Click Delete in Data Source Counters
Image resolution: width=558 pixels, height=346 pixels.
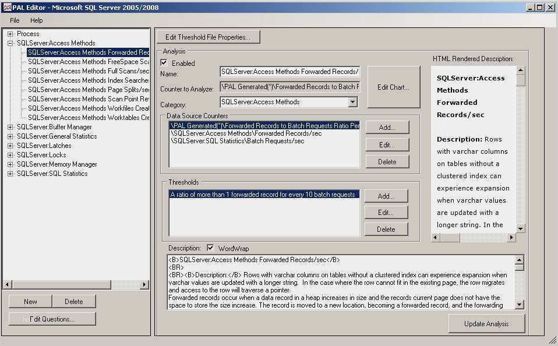(387, 162)
